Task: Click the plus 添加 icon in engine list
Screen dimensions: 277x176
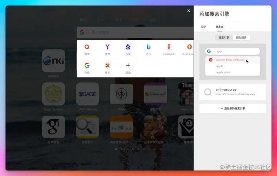Action: [128, 66]
